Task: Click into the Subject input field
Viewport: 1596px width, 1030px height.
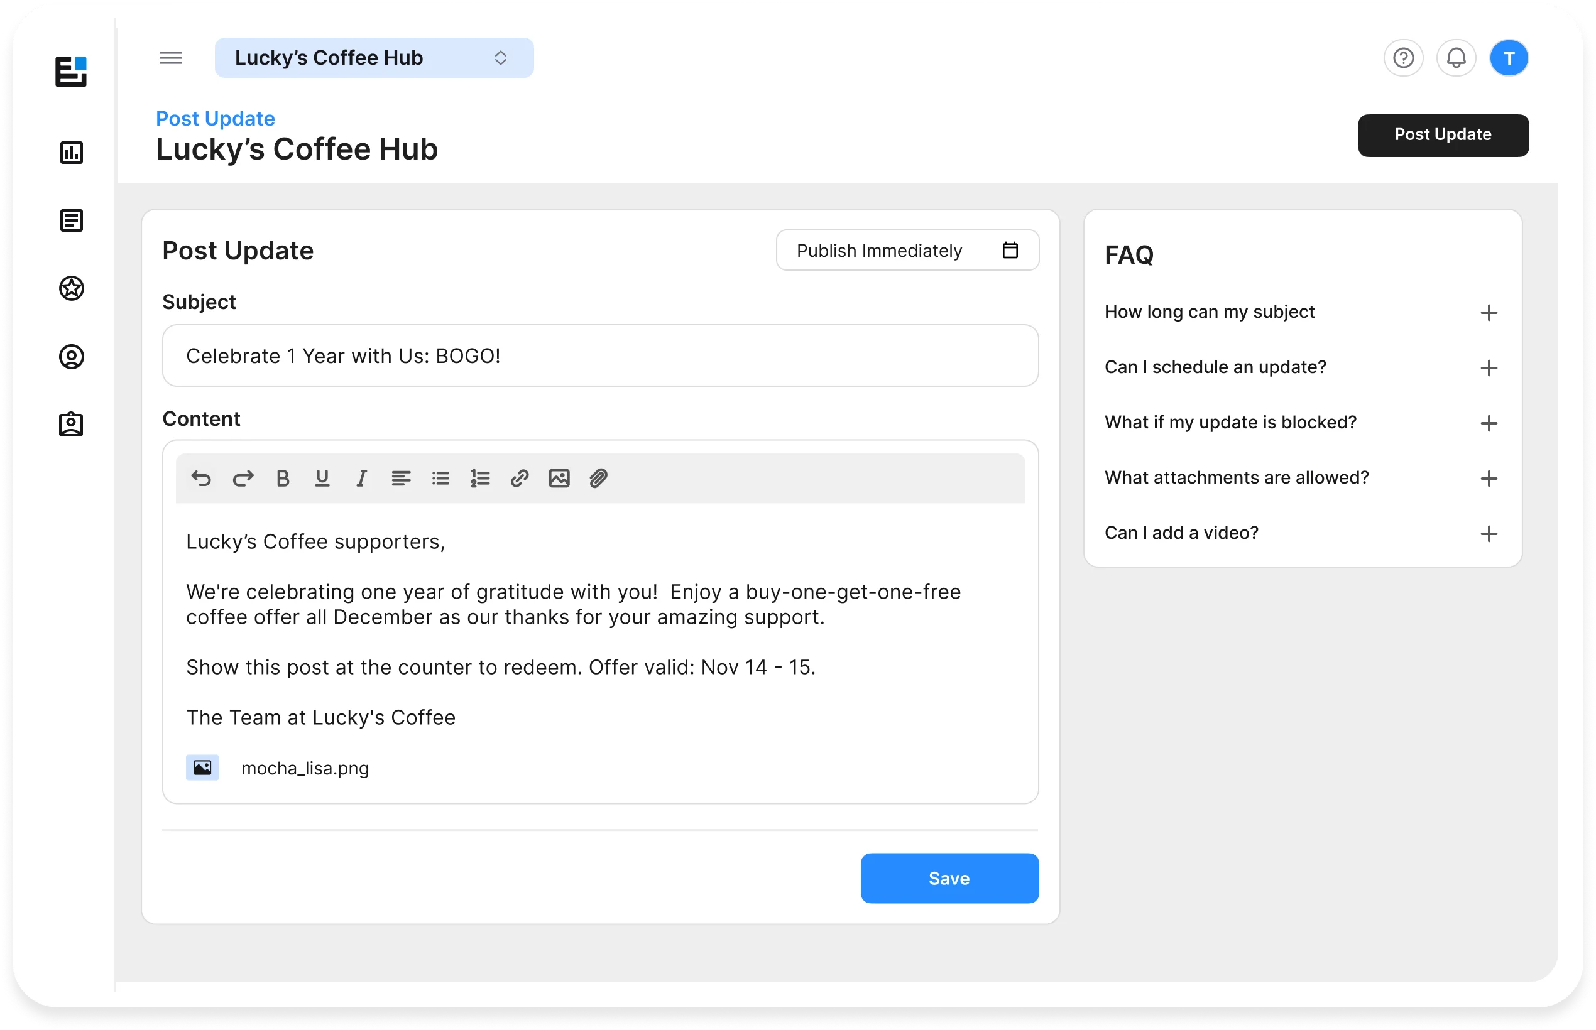Action: point(600,356)
